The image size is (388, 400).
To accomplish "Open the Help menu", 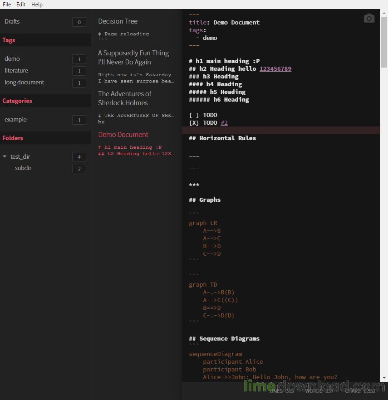I will click(x=37, y=5).
